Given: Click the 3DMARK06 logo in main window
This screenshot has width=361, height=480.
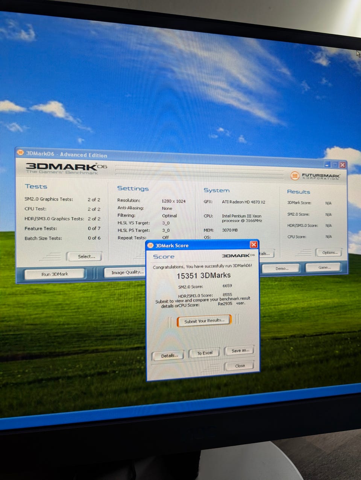Looking at the screenshot, I should 66,168.
